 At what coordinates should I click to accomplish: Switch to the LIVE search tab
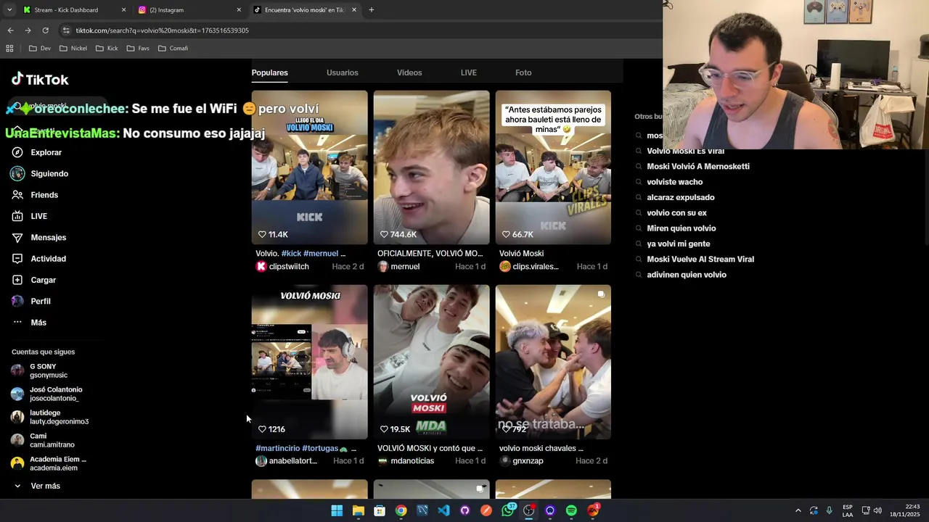(x=469, y=72)
